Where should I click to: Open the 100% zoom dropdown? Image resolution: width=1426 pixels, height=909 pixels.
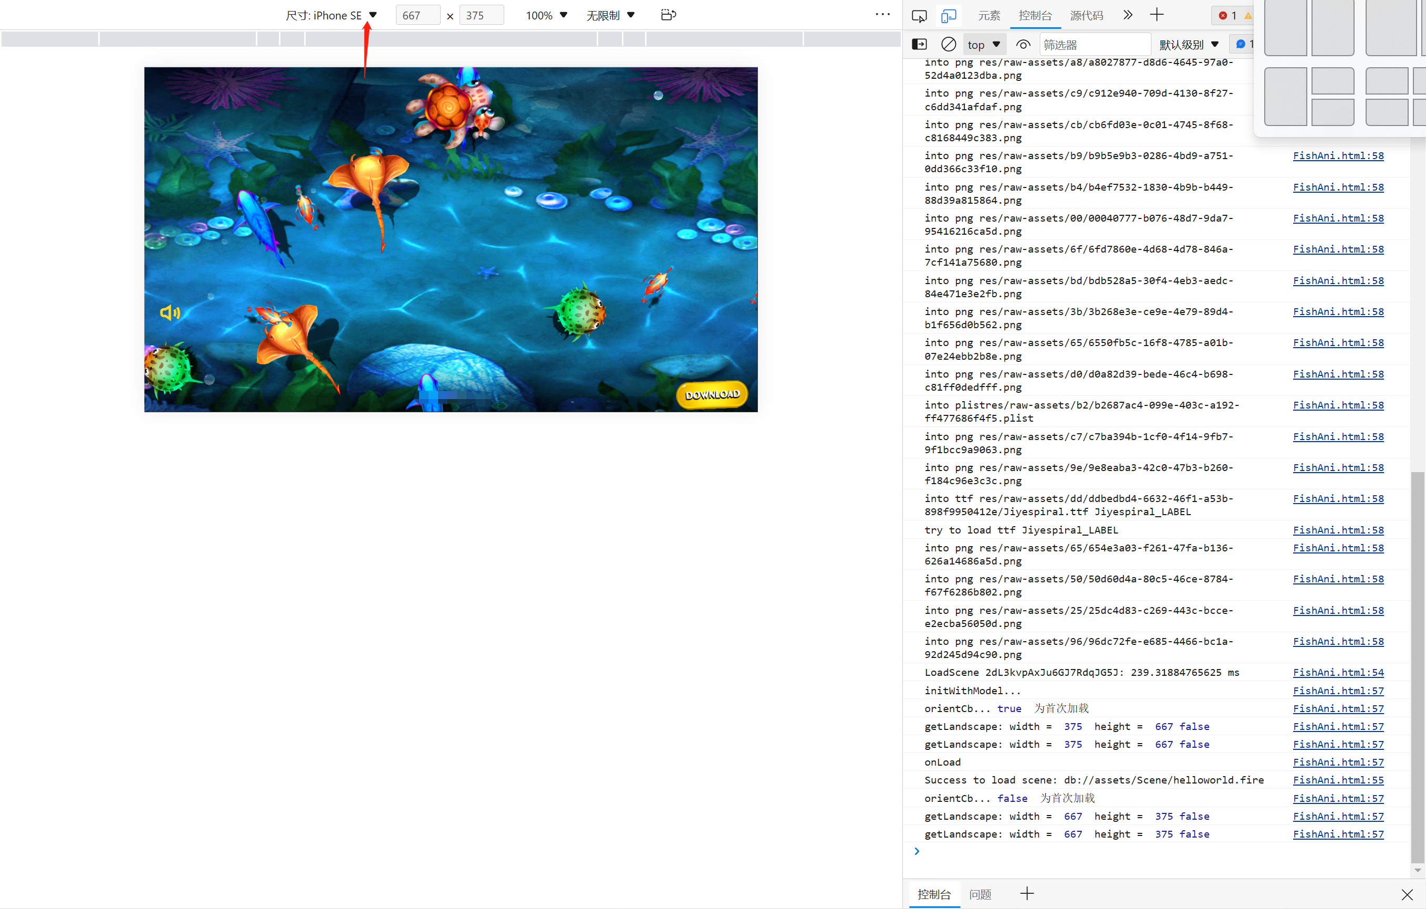pos(546,15)
